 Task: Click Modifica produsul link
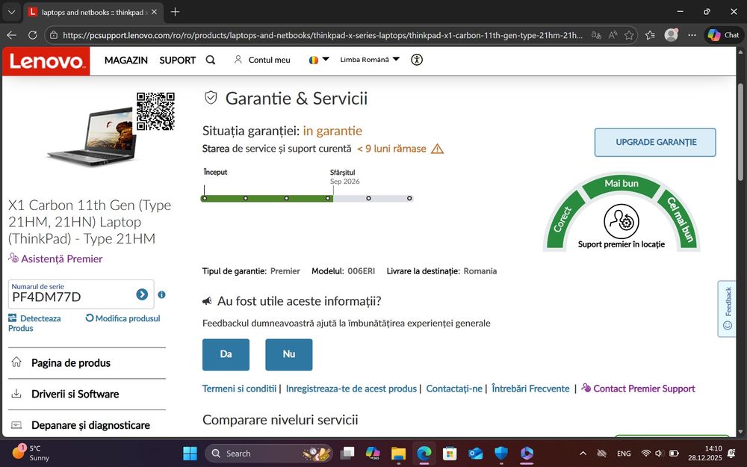(123, 318)
